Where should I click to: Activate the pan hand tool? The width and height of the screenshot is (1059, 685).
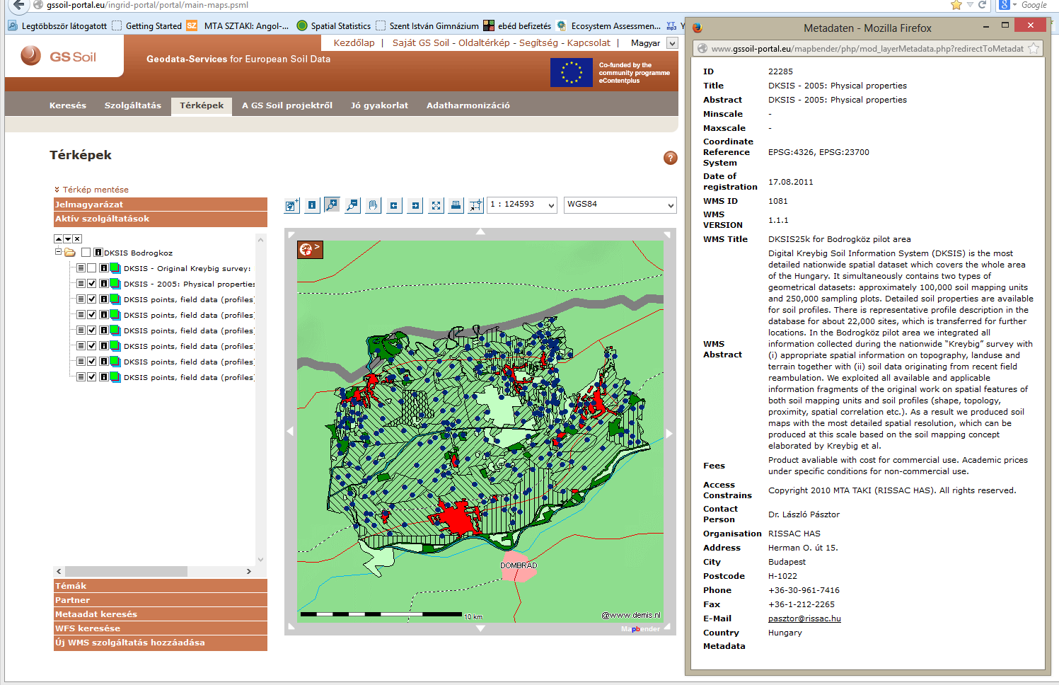(x=373, y=205)
